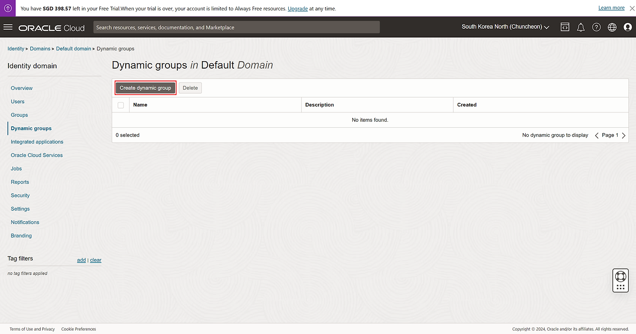Open the Learn more link

click(x=611, y=8)
